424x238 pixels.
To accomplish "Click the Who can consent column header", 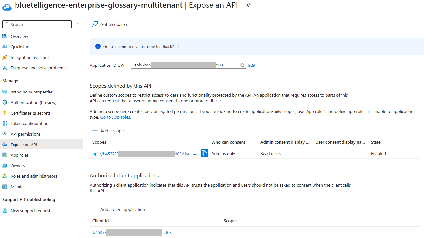I will tap(228, 142).
